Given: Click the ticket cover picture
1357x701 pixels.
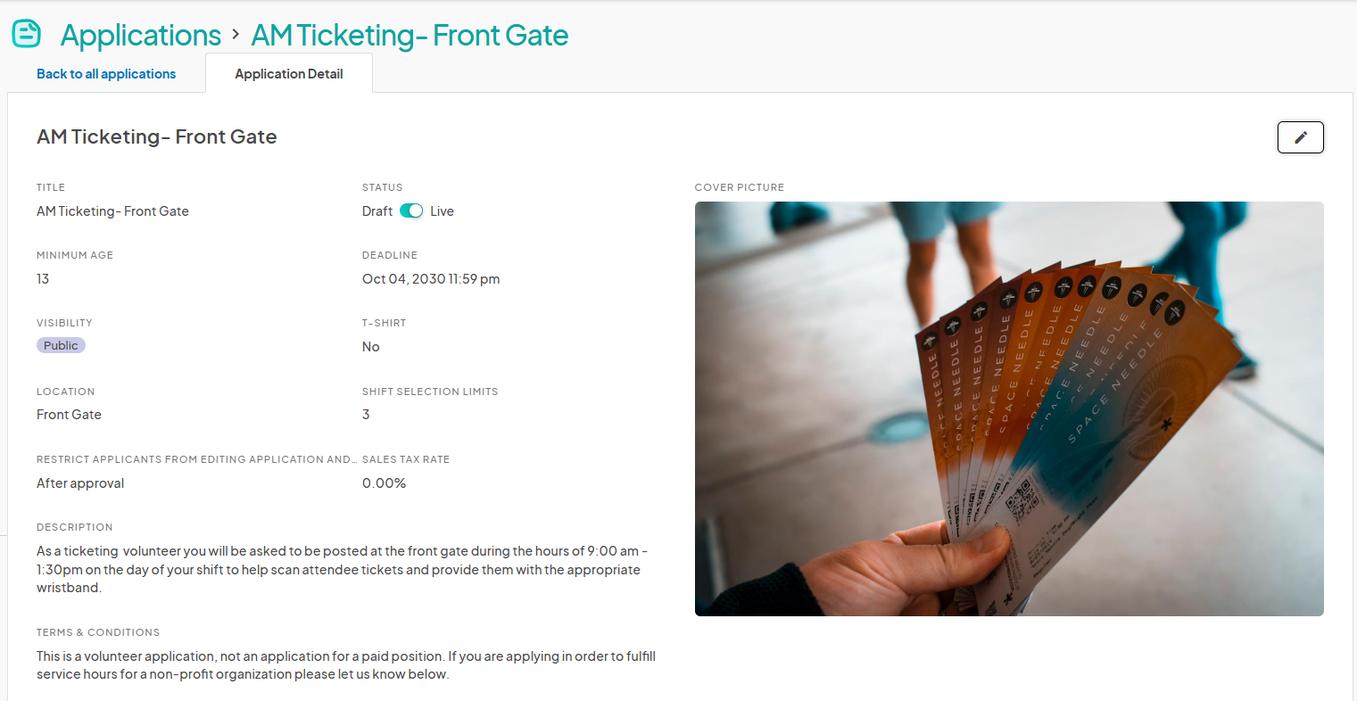Looking at the screenshot, I should click(x=1009, y=408).
